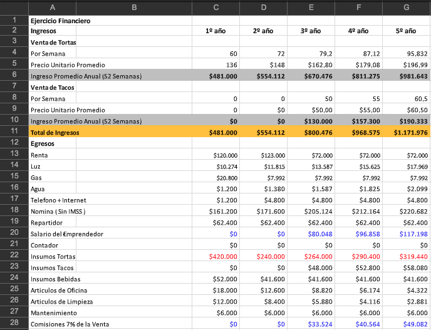
Task: Select the cell with value $162,80
Action: [x=311, y=65]
